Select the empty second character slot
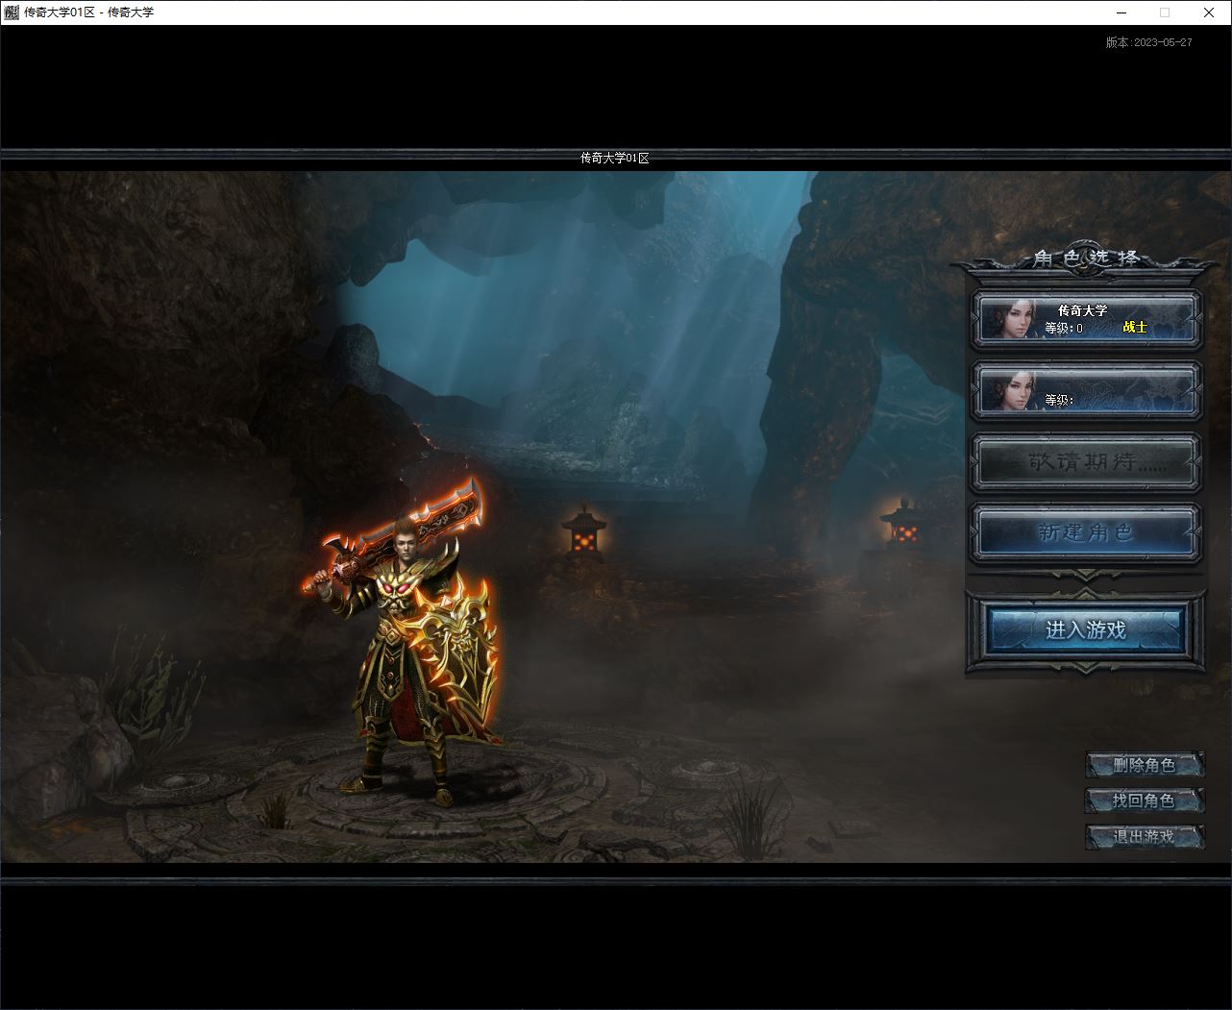This screenshot has height=1010, width=1232. click(x=1087, y=391)
